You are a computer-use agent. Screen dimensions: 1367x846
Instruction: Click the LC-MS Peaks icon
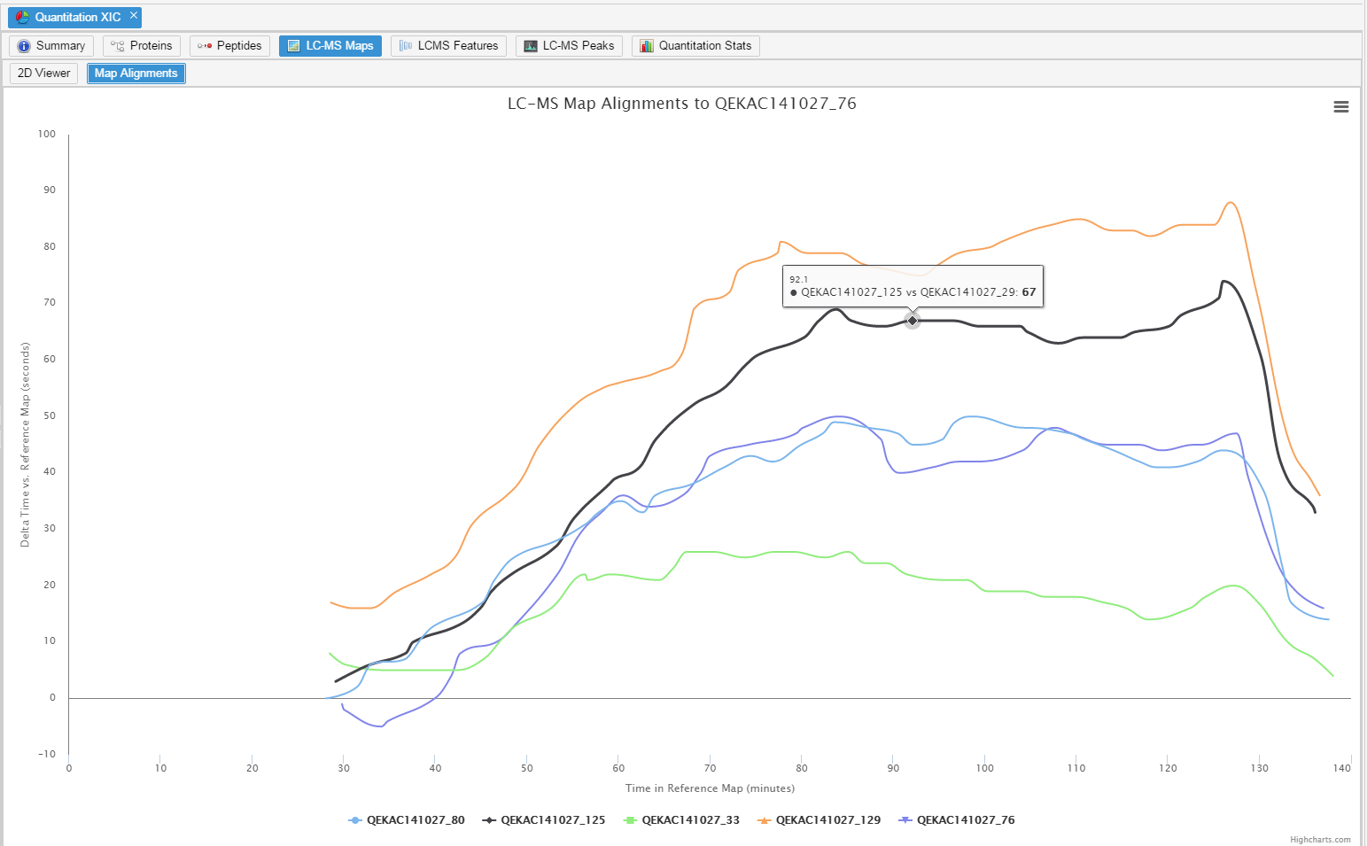pyautogui.click(x=531, y=46)
